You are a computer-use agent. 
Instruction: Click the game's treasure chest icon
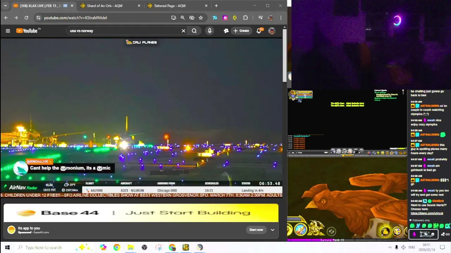coord(397,231)
